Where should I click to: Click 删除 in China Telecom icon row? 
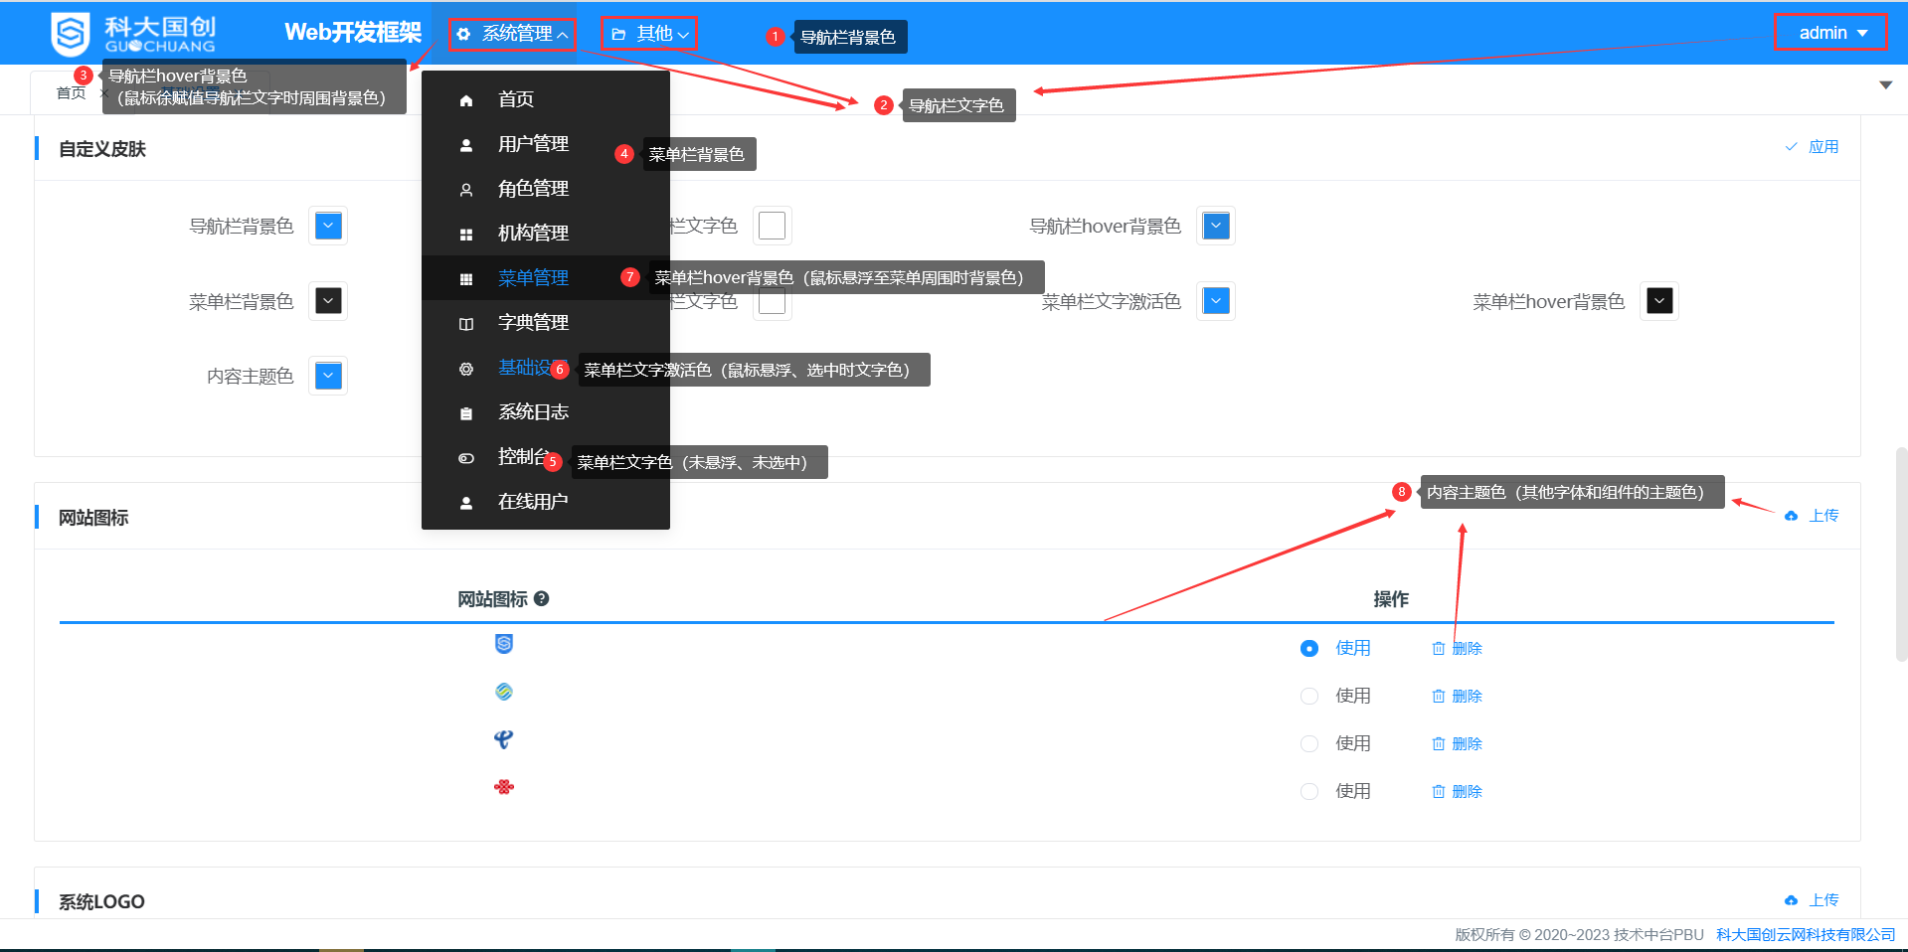1457,743
